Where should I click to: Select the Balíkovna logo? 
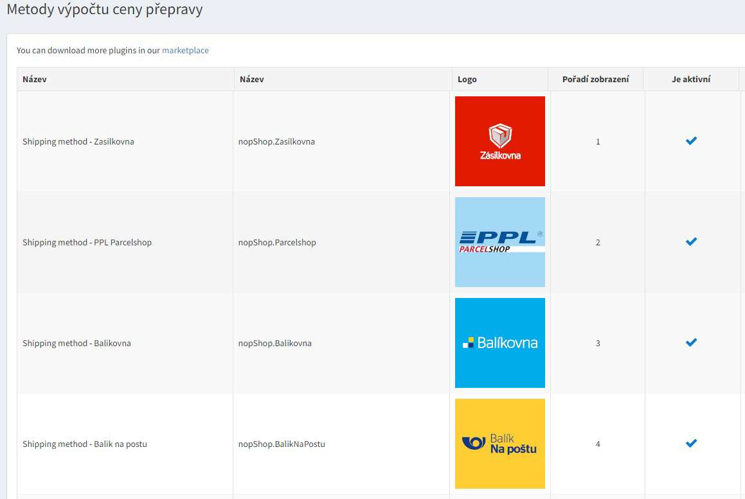pyautogui.click(x=499, y=342)
